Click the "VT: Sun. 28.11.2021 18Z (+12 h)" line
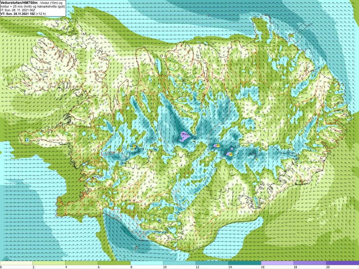The width and height of the screenshot is (359, 269). tap(23, 13)
